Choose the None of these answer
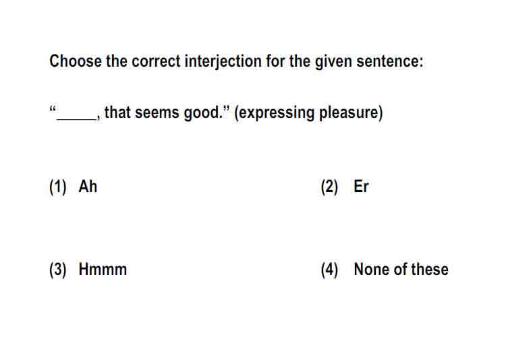This screenshot has height=337, width=506. pyautogui.click(x=401, y=270)
